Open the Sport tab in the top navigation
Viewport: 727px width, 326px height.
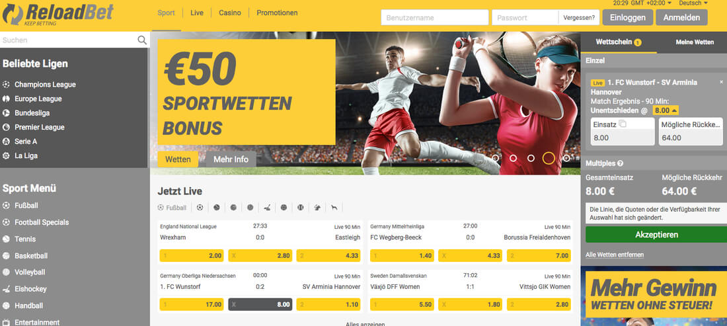(166, 13)
